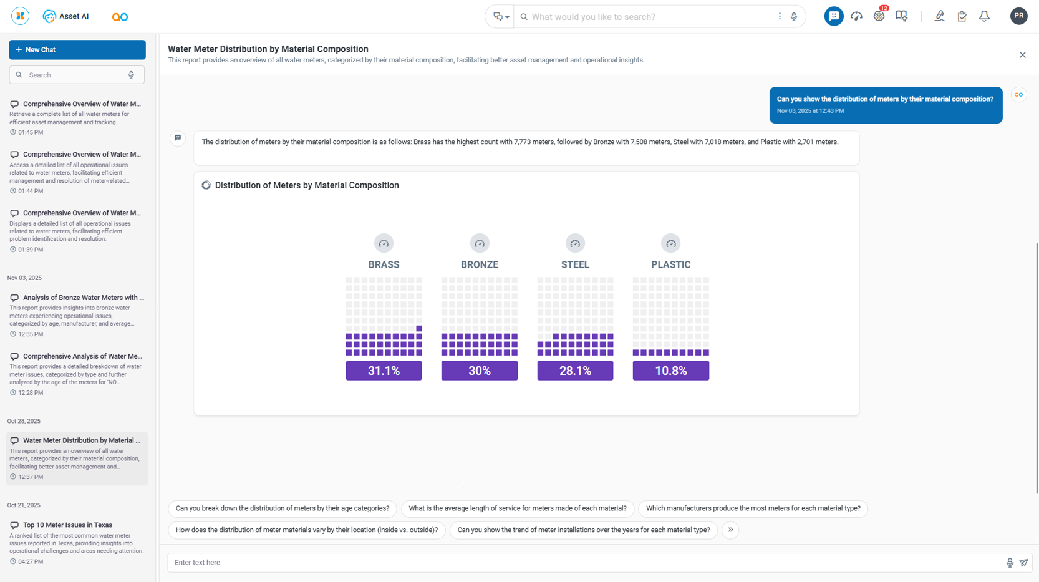This screenshot has height=582, width=1039.
Task: Click the clipboard checklist icon
Action: pos(962,16)
